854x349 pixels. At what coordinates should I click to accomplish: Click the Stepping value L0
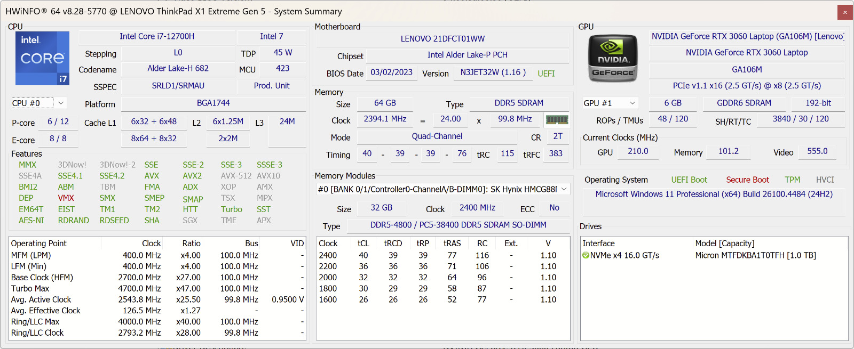coord(178,53)
